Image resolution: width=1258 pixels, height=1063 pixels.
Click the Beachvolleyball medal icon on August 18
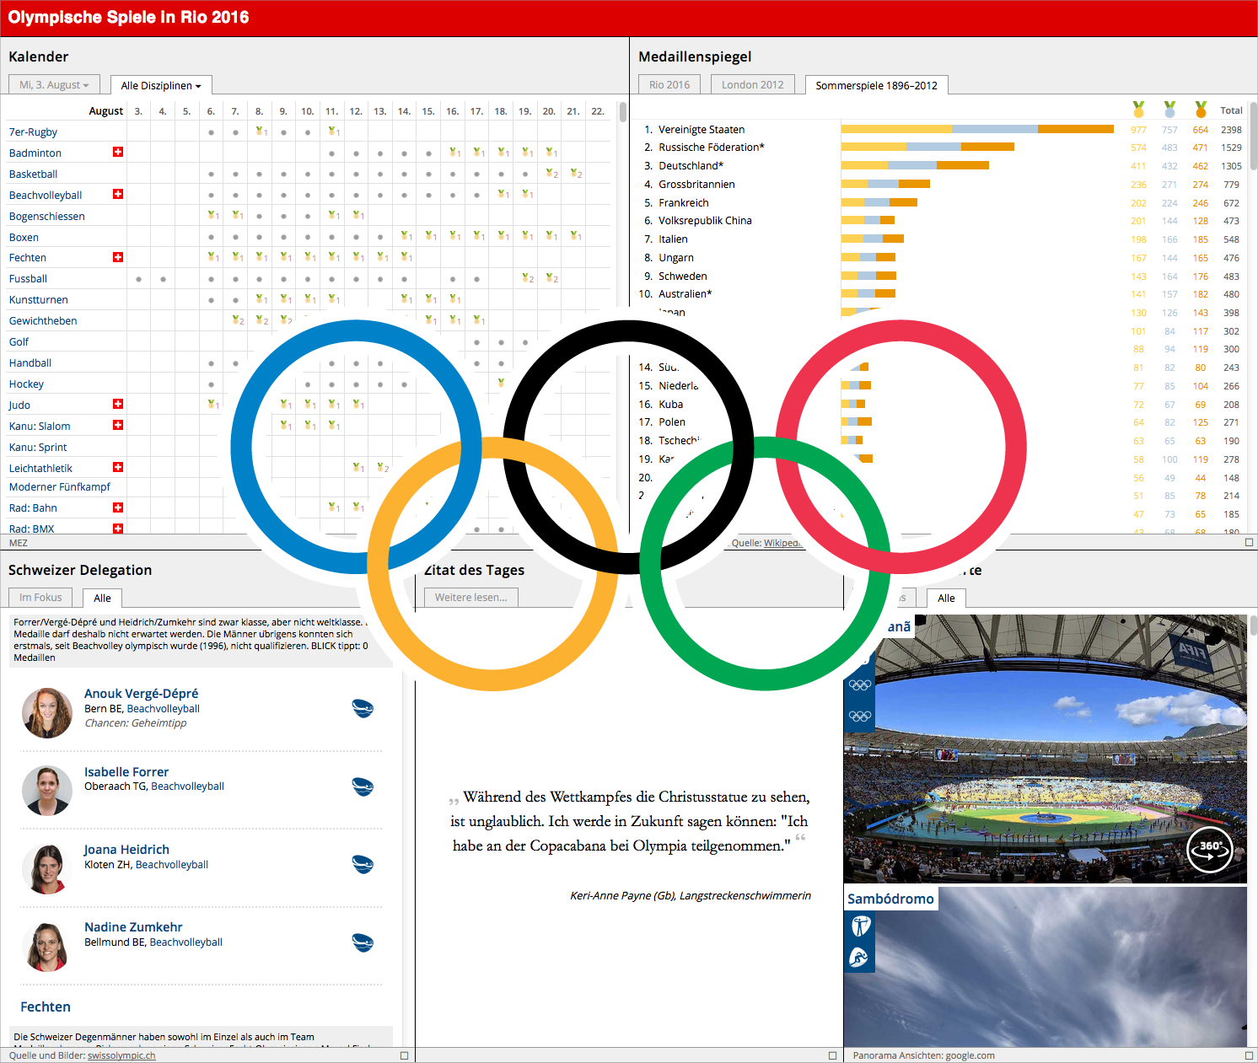pyautogui.click(x=503, y=195)
